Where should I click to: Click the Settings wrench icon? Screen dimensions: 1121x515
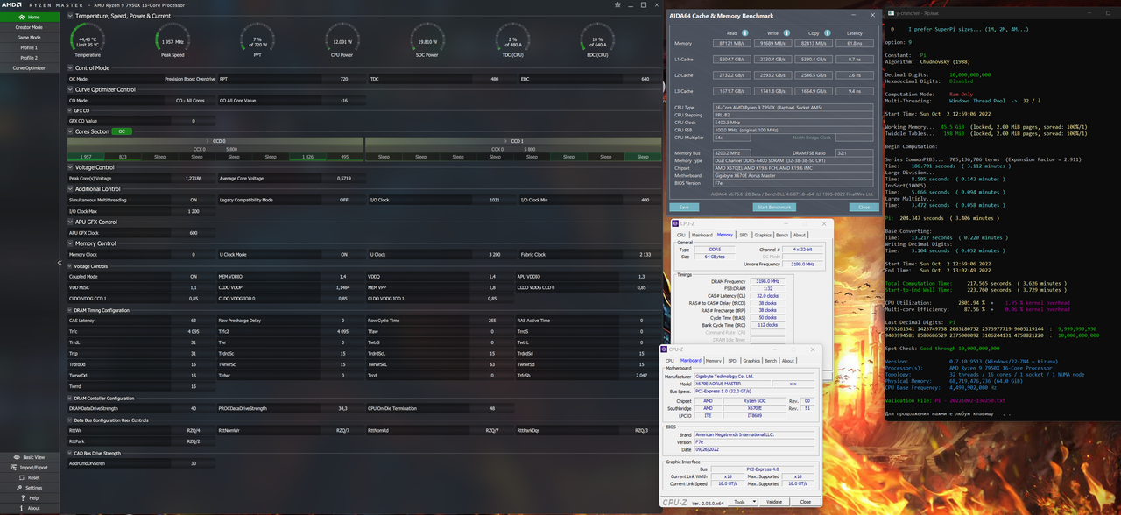click(x=19, y=488)
